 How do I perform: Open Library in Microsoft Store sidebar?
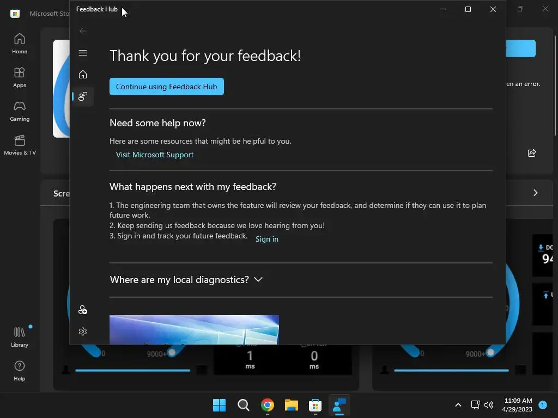(x=20, y=337)
